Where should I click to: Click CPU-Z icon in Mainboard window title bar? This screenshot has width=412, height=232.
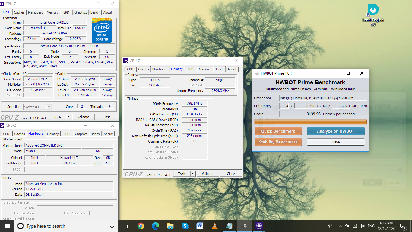[x=2, y=125]
